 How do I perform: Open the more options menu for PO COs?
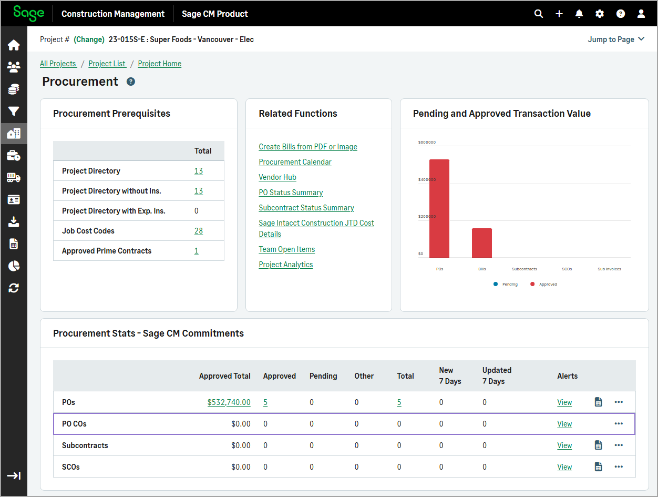point(619,424)
